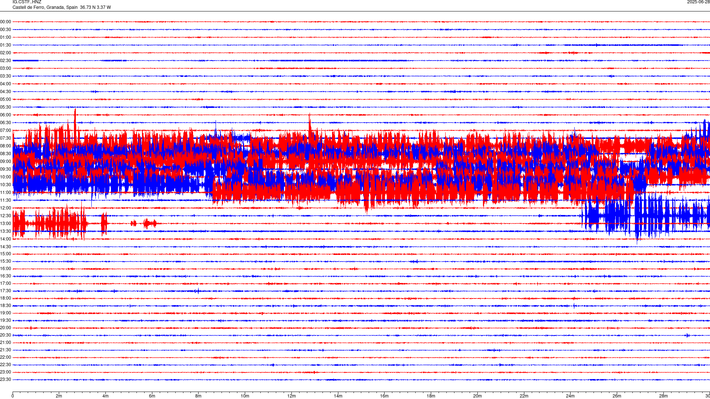Viewport: 710px width, 399px height.
Task: Click the 18:00 time row label
Action: [x=6, y=298]
